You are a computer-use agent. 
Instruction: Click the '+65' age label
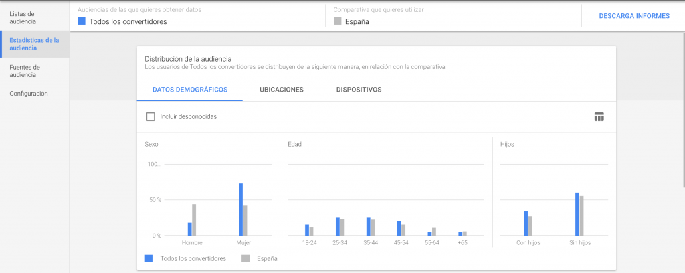coord(462,242)
